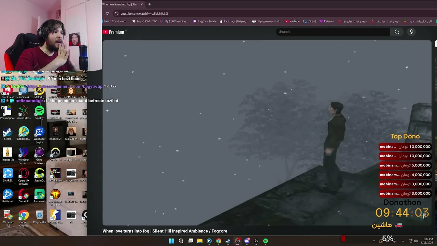Show hidden system tray icons
The width and height of the screenshot is (437, 246).
tap(374, 241)
